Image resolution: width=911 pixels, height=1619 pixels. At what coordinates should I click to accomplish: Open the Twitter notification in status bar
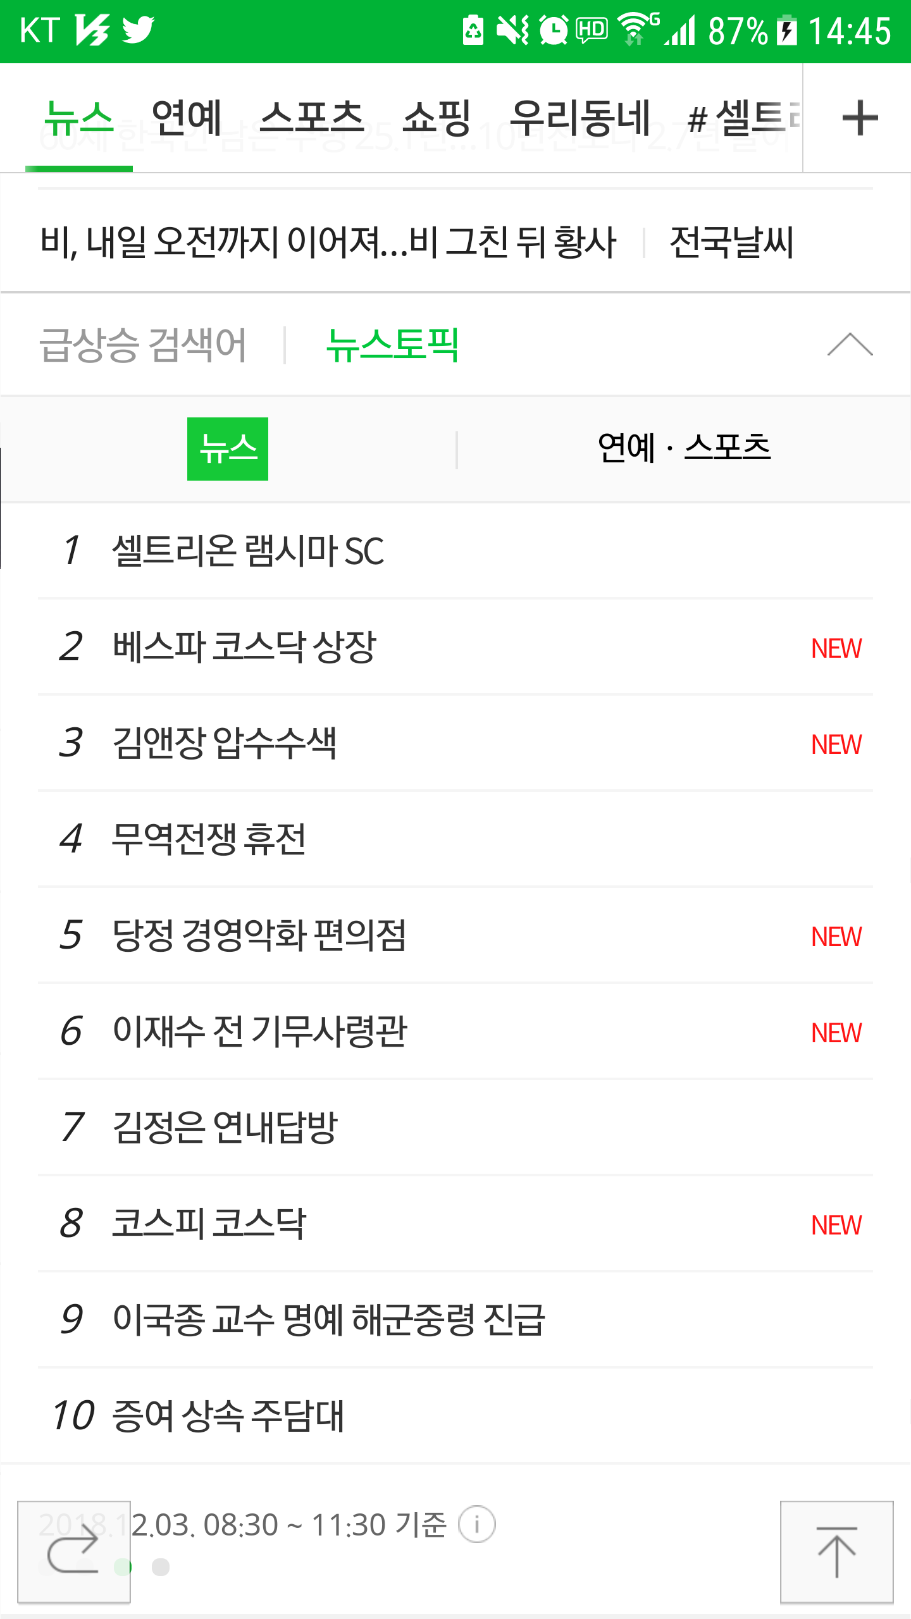point(138,30)
